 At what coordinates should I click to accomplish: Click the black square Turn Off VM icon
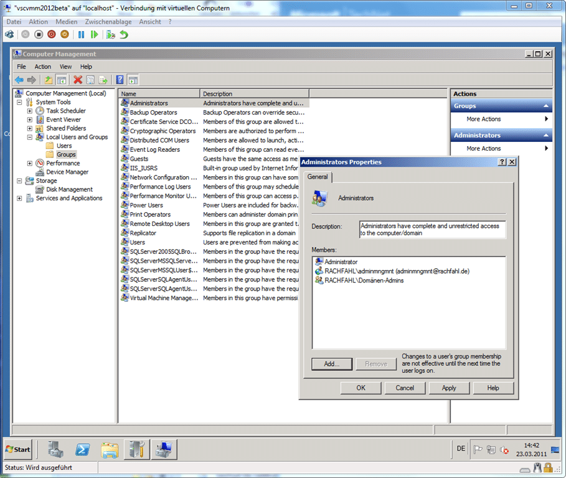39,35
